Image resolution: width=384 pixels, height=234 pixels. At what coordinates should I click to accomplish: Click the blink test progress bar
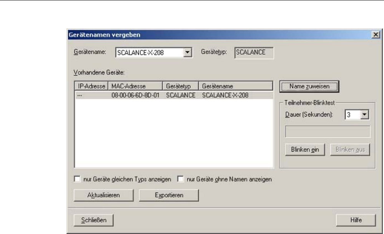point(327,132)
